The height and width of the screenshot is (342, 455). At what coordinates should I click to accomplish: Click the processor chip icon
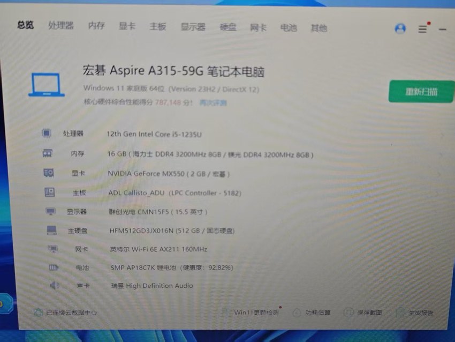pos(47,133)
